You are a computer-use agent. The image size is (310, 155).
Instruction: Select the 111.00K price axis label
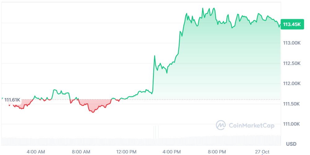pos(292,124)
